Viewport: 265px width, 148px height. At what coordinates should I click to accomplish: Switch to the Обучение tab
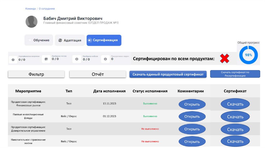pyautogui.click(x=39, y=40)
